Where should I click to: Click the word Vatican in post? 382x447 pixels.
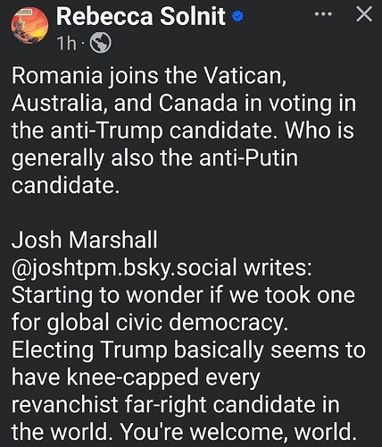[245, 76]
